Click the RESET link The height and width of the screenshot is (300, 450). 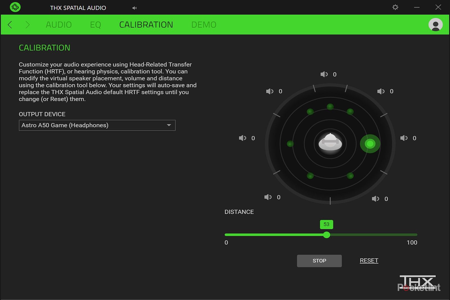tap(369, 261)
